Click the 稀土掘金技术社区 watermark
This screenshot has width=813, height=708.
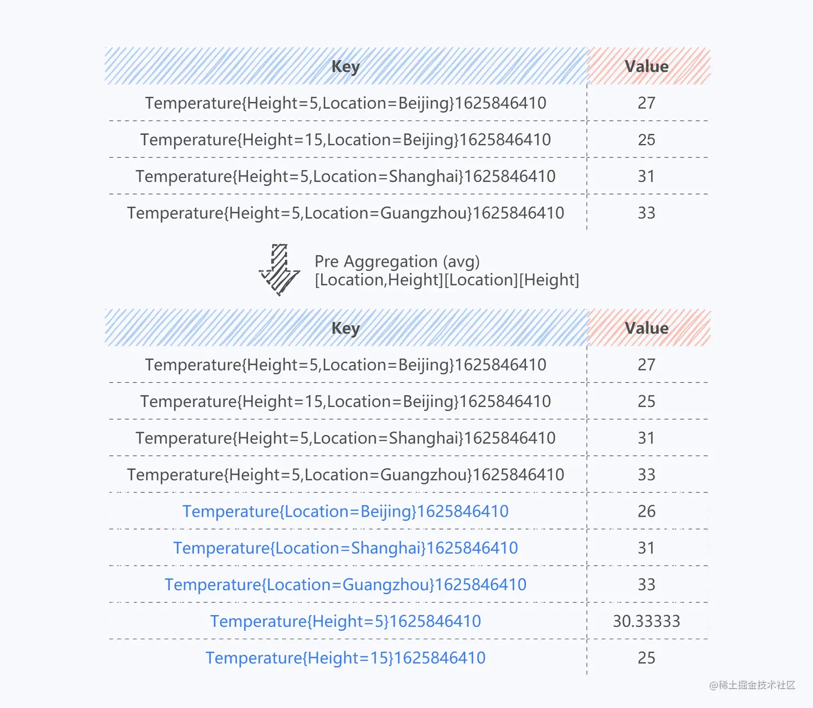[752, 685]
